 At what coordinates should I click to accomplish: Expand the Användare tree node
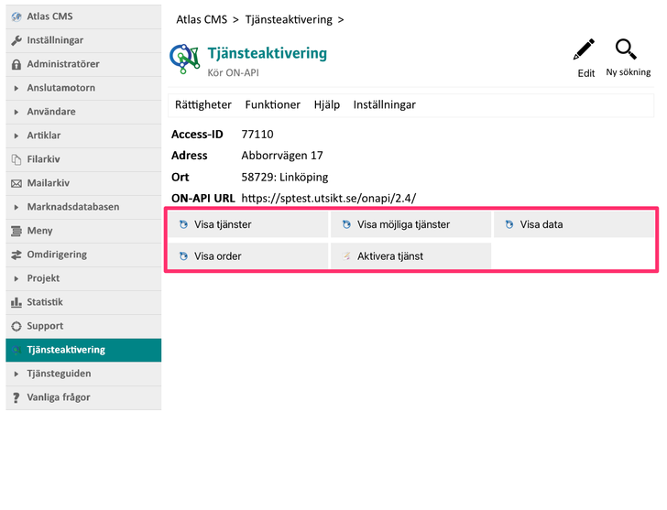point(16,112)
